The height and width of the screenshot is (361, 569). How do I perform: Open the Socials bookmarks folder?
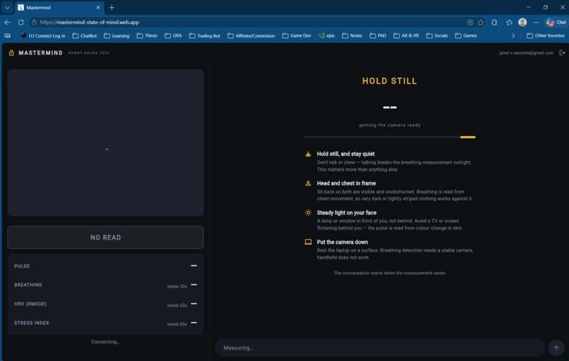click(437, 35)
